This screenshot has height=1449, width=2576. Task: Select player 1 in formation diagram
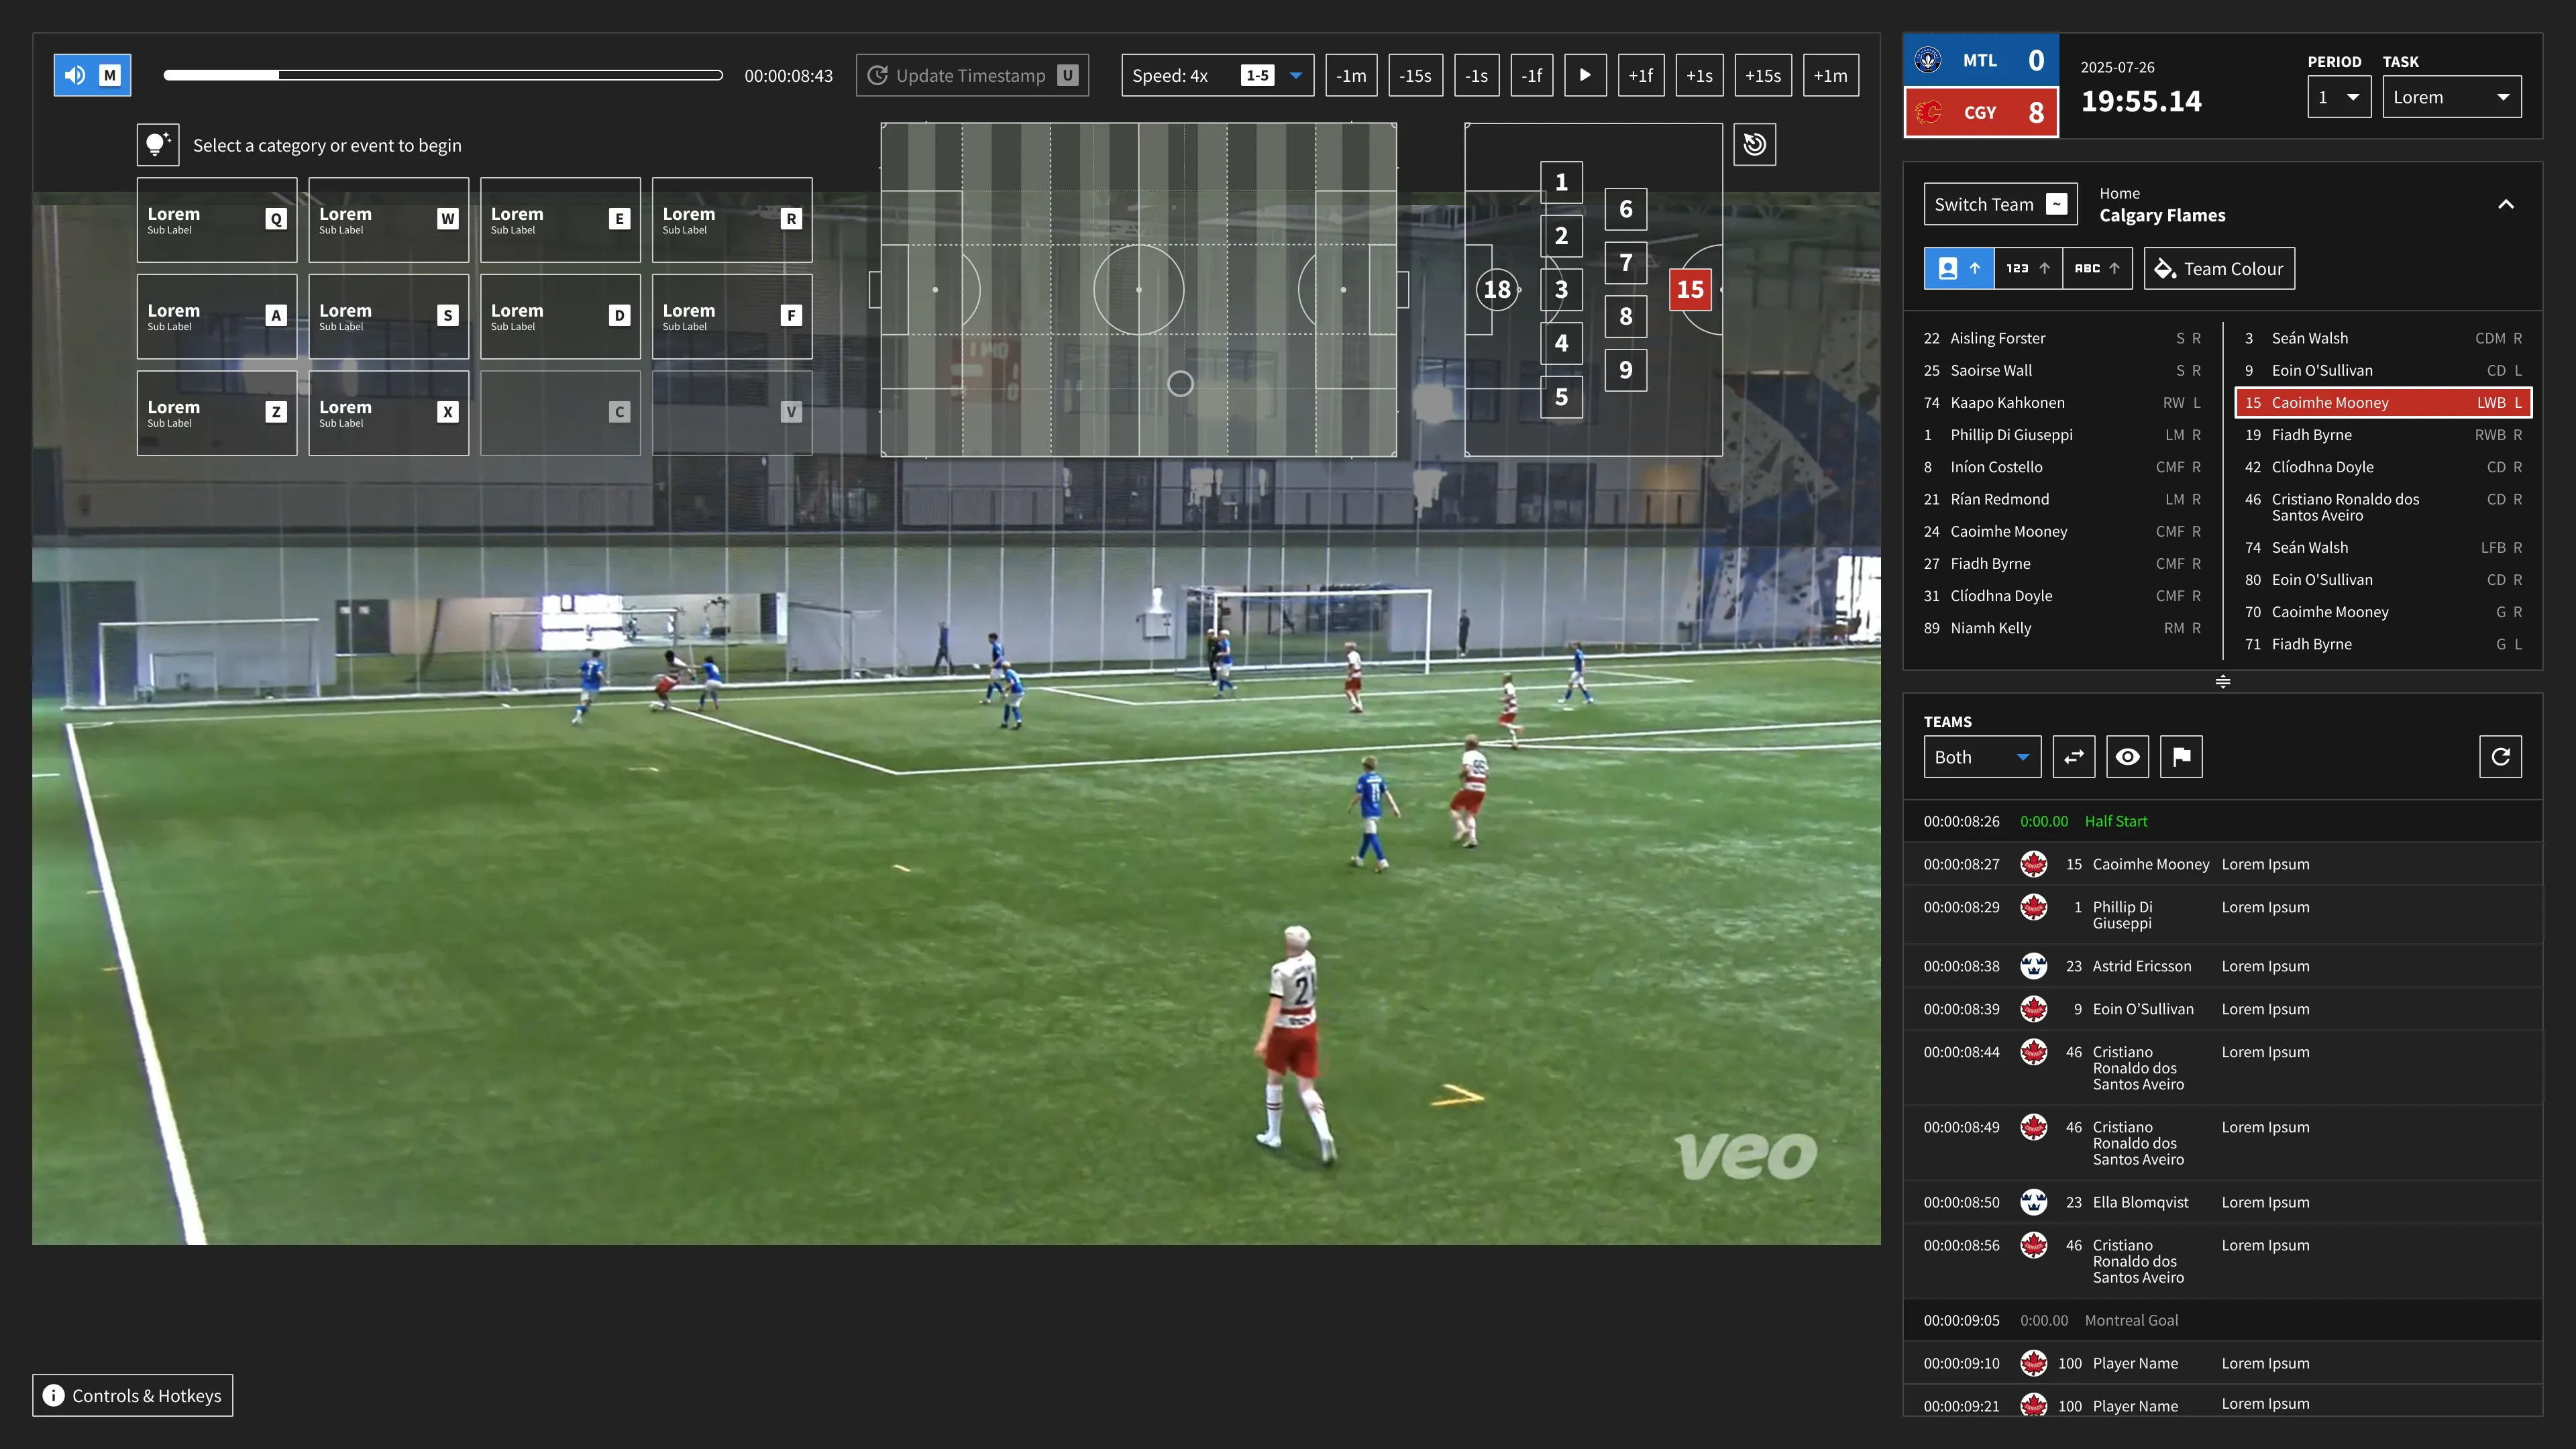coord(1561,182)
